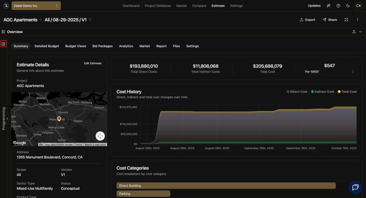Click the $11,808,068 Total Indirect Costs value
The height and width of the screenshot is (198, 366).
pyautogui.click(x=205, y=66)
